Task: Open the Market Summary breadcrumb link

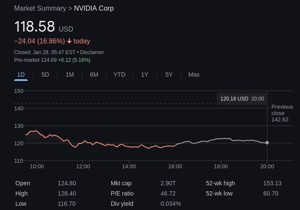Action: tap(40, 9)
